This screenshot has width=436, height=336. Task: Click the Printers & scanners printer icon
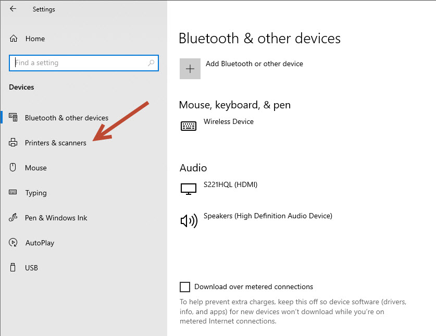pyautogui.click(x=13, y=142)
